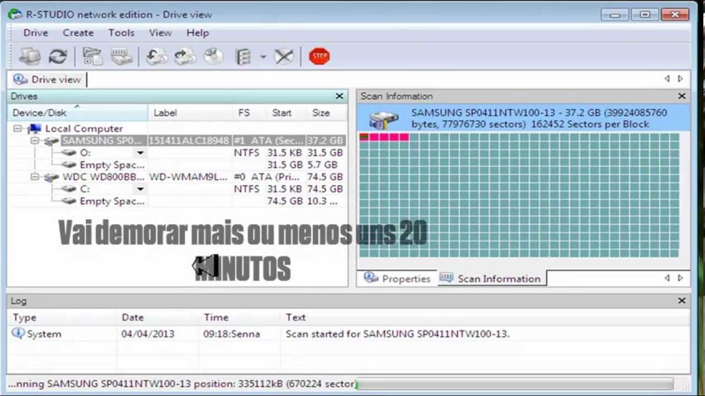Open the Tools menu
This screenshot has width=705, height=396.
[121, 33]
